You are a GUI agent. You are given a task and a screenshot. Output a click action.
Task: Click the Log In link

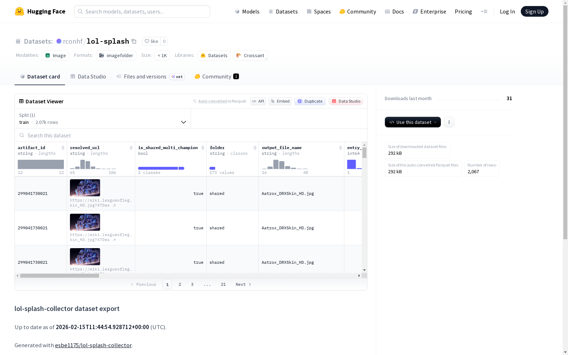point(507,12)
